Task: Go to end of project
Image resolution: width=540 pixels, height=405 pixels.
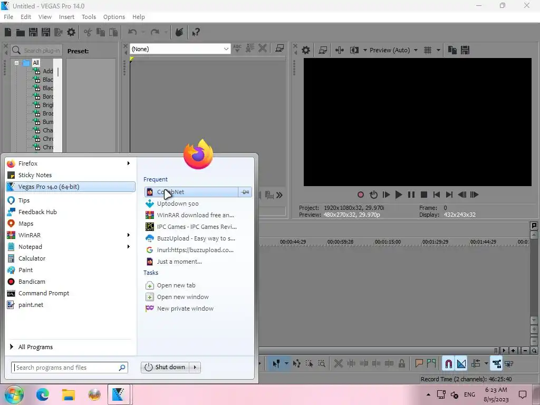Action: pyautogui.click(x=449, y=195)
